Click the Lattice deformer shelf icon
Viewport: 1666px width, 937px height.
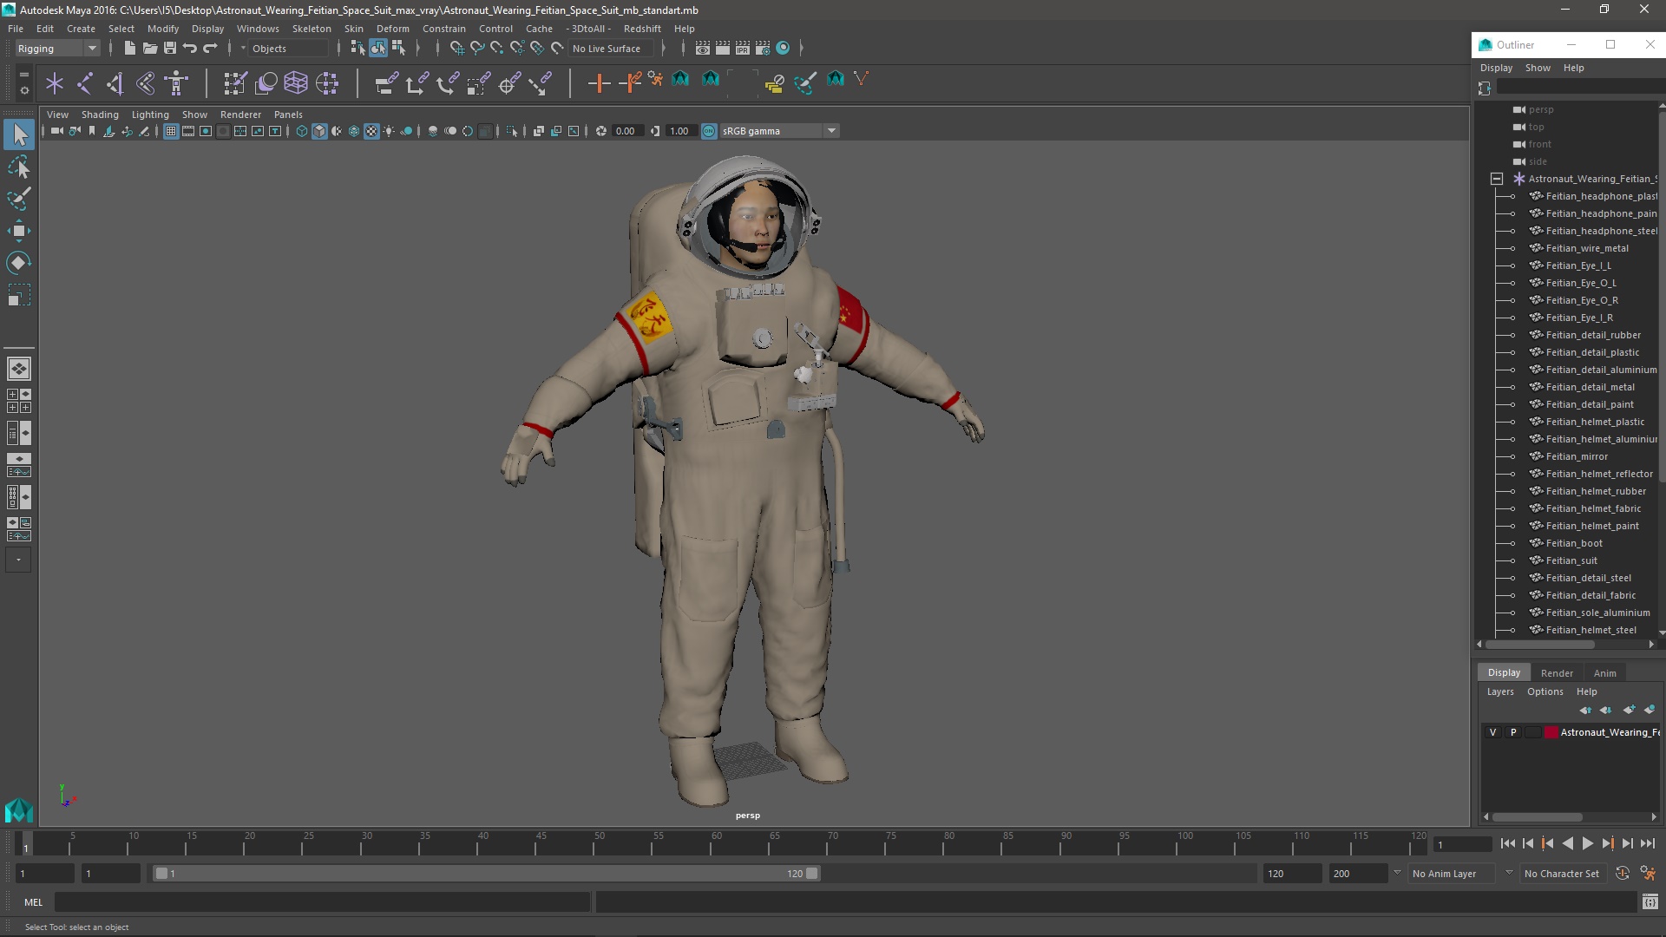coord(296,83)
